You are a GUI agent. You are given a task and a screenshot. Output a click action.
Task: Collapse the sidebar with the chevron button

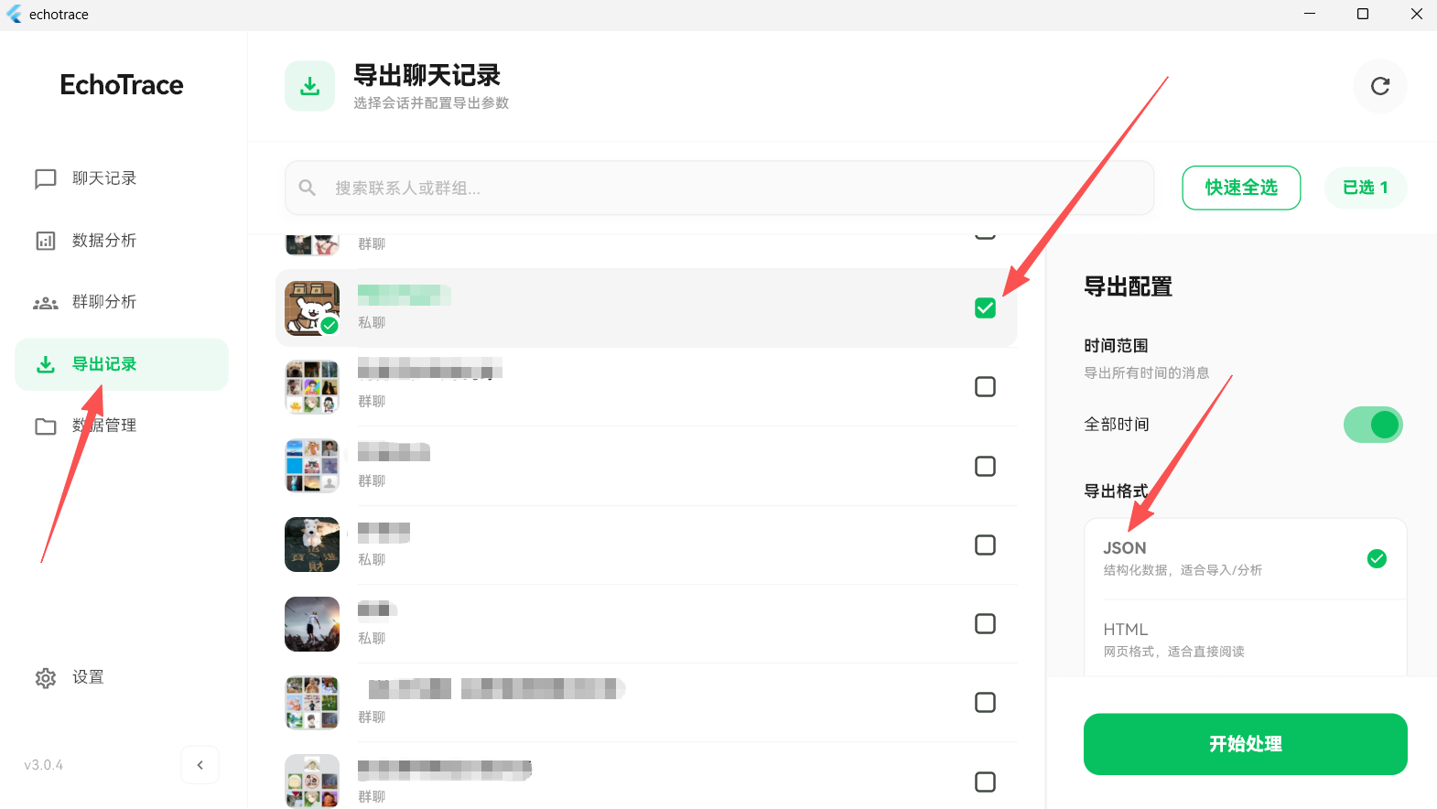200,765
